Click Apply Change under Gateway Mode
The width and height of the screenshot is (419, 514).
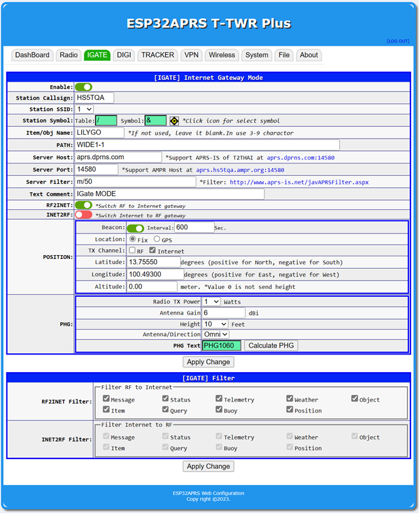pyautogui.click(x=208, y=362)
